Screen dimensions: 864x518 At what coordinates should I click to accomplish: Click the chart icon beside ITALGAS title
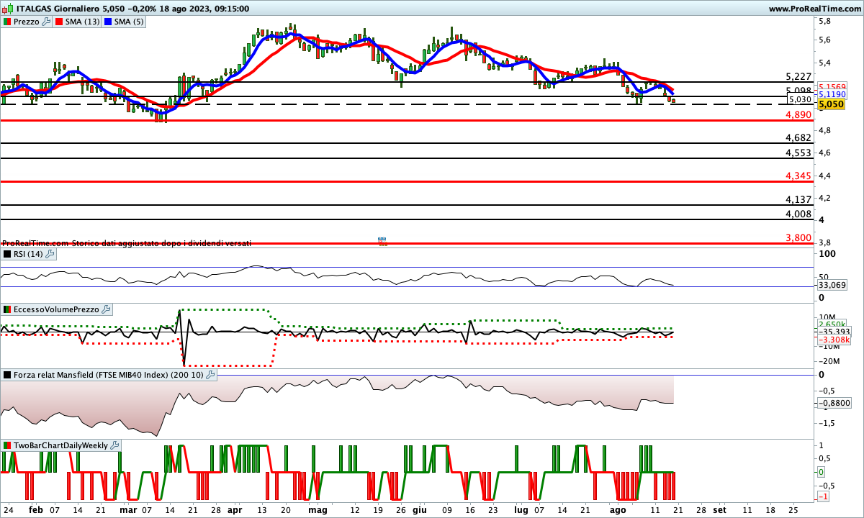[7, 9]
